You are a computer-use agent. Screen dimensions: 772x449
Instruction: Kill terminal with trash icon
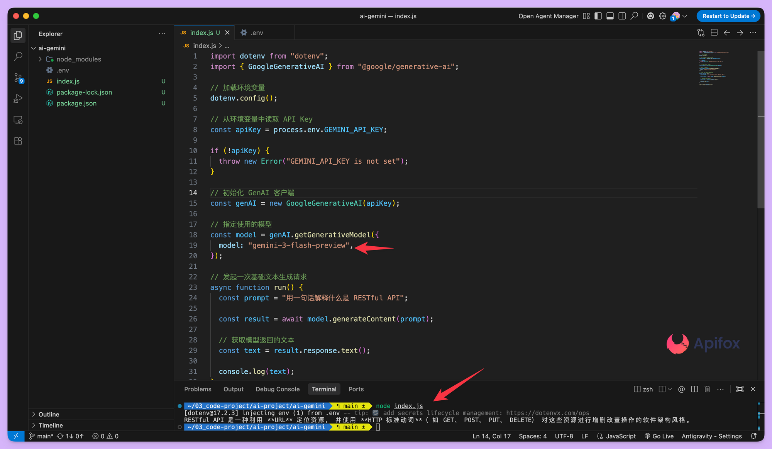click(x=707, y=389)
